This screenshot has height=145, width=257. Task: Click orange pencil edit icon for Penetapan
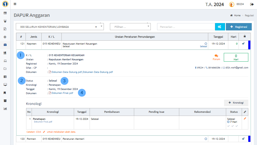click(245, 119)
